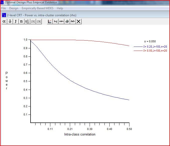Click the 2-level CRT window title icon
Viewport: 170px width, 146px height.
pos(4,15)
